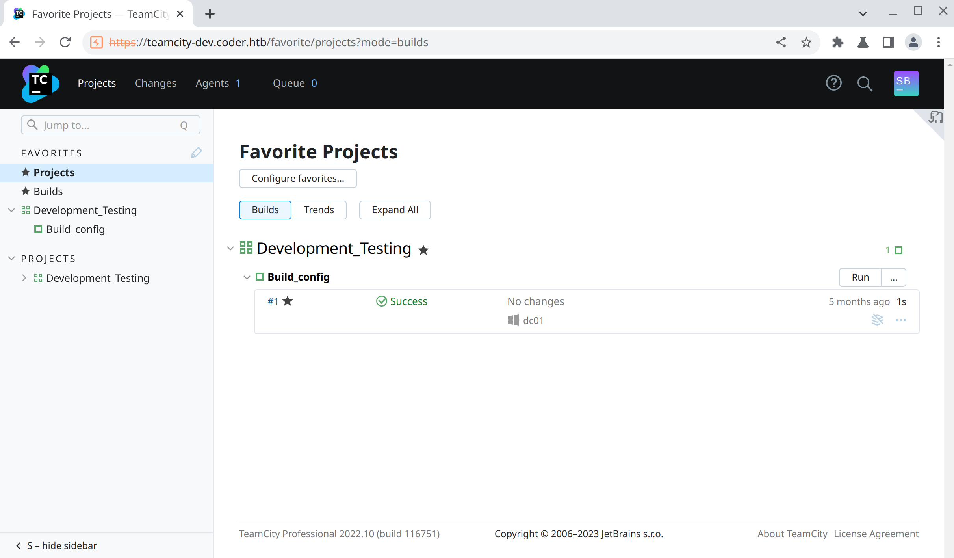Image resolution: width=954 pixels, height=558 pixels.
Task: Open the Projects header menu
Action: tap(97, 83)
